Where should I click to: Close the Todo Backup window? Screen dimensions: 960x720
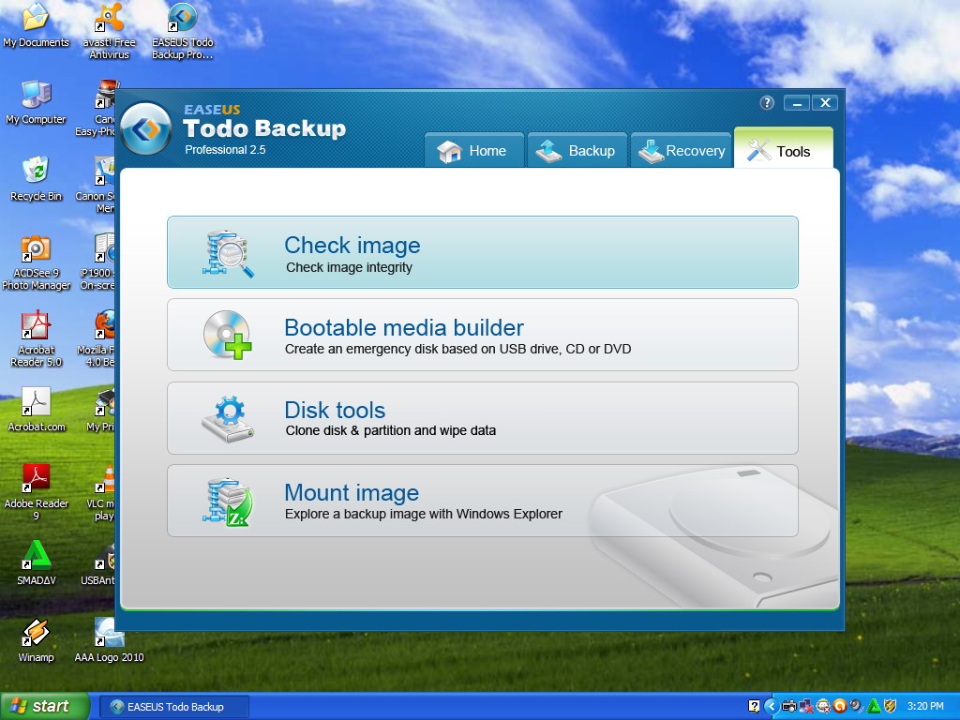point(825,103)
